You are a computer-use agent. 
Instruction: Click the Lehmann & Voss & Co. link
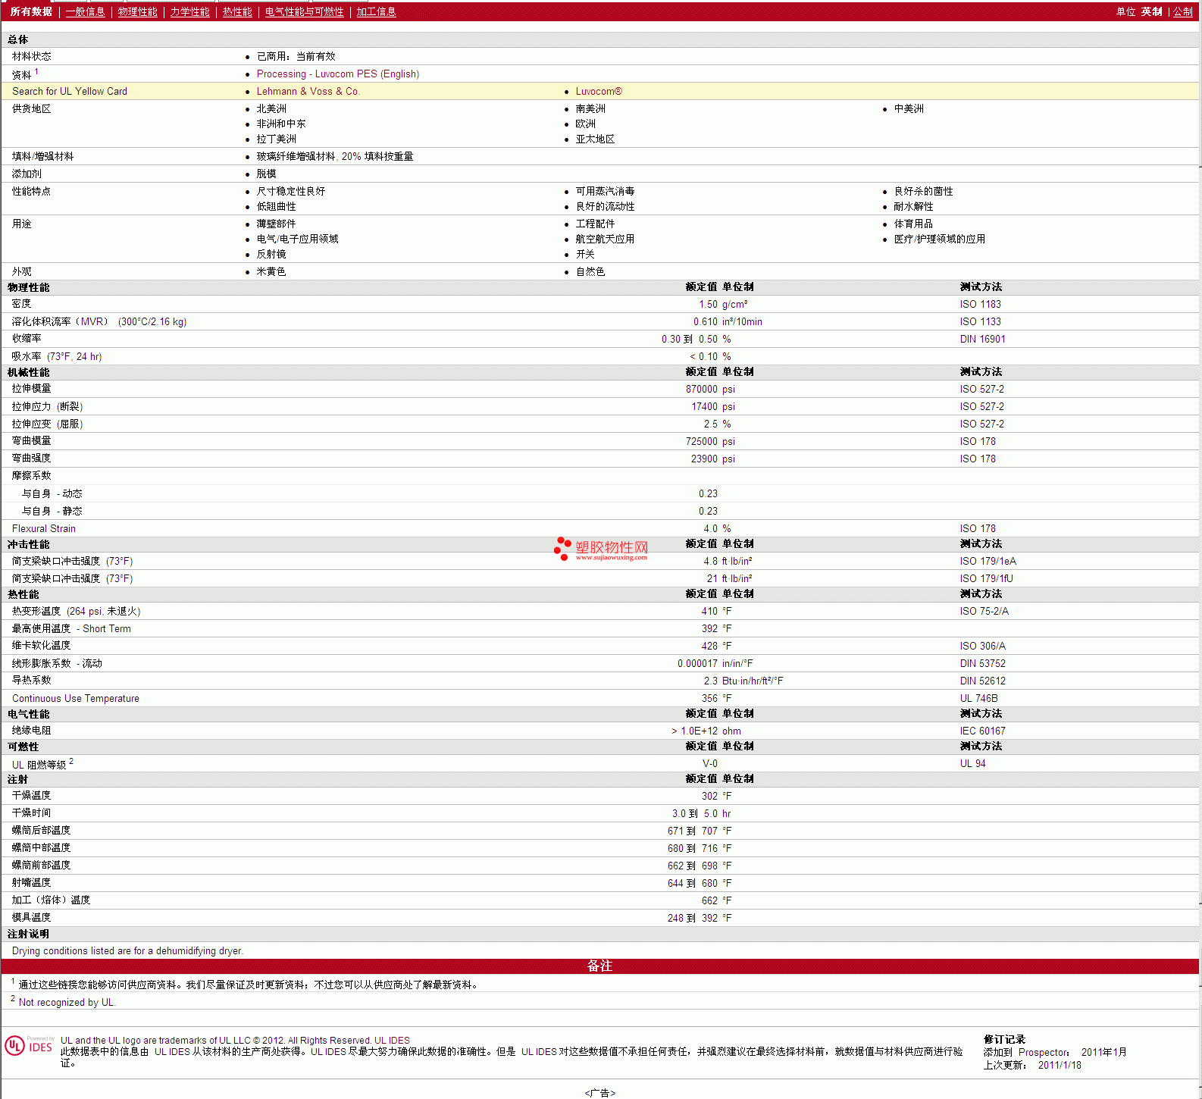pos(308,92)
